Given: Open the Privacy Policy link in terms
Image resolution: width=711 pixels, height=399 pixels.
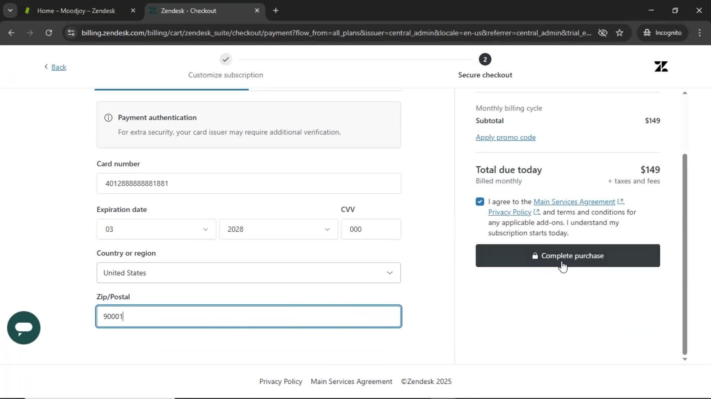Looking at the screenshot, I should (x=510, y=212).
